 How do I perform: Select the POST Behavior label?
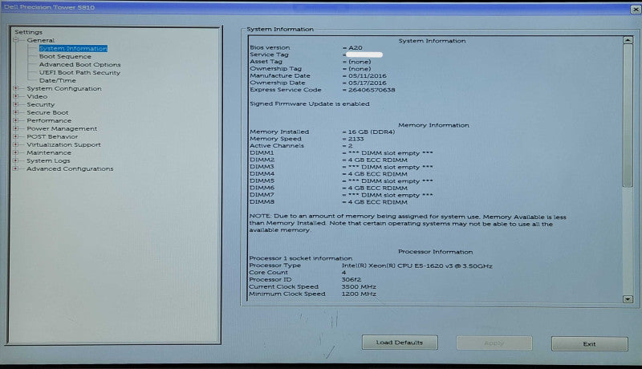click(52, 136)
